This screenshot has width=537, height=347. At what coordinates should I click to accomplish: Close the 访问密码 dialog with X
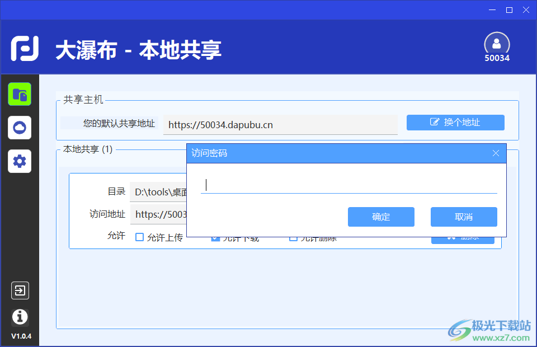point(496,153)
